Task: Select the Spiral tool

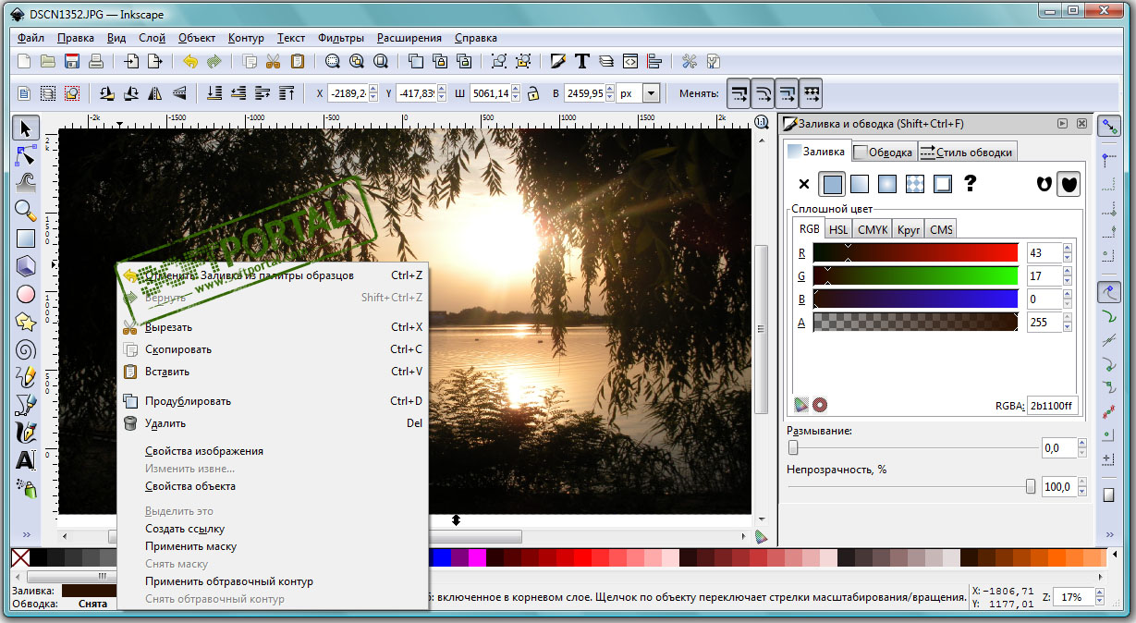Action: pos(26,349)
